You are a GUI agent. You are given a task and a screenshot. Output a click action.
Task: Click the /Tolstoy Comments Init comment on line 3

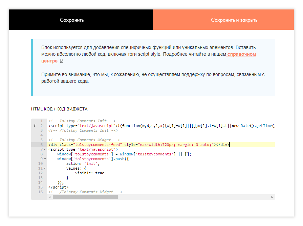click(x=83, y=130)
